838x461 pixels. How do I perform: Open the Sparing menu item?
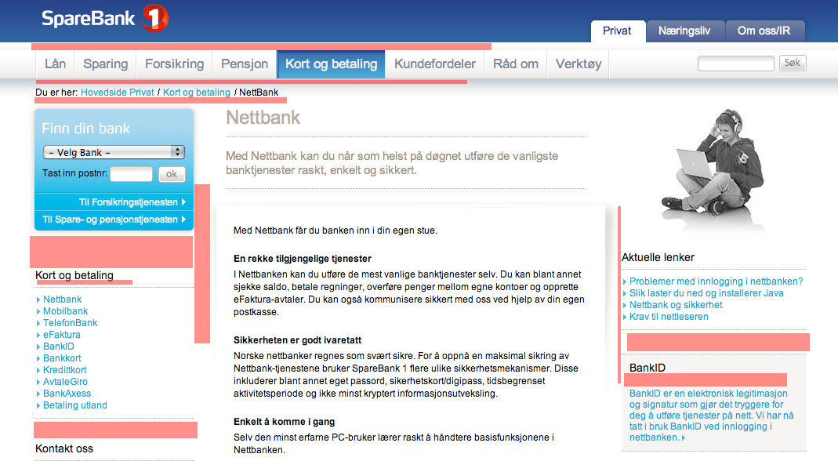105,64
